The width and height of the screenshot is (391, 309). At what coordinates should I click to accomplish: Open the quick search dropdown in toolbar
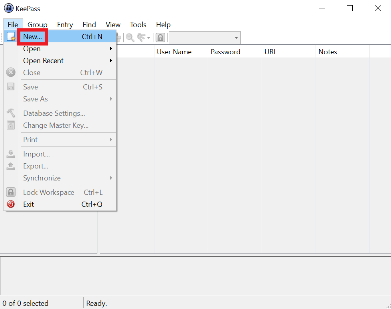pos(236,38)
